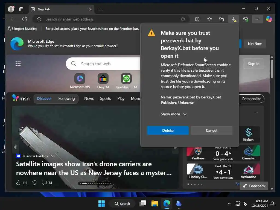This screenshot has width=280, height=210.
Task: Open the Business Insider source link
Action: pyautogui.click(x=34, y=156)
